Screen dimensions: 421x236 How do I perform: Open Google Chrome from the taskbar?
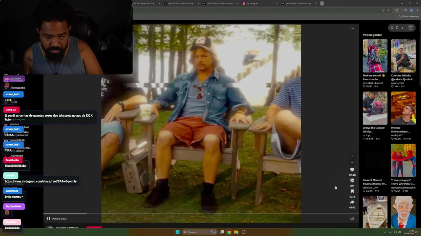click(x=229, y=232)
